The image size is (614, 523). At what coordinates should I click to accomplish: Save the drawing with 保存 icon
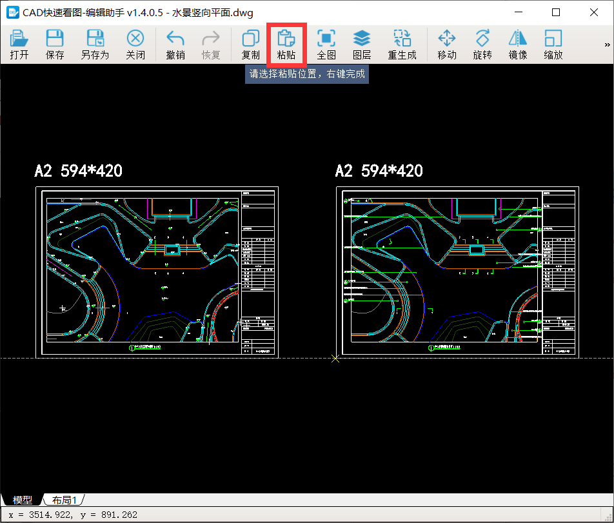click(x=55, y=44)
